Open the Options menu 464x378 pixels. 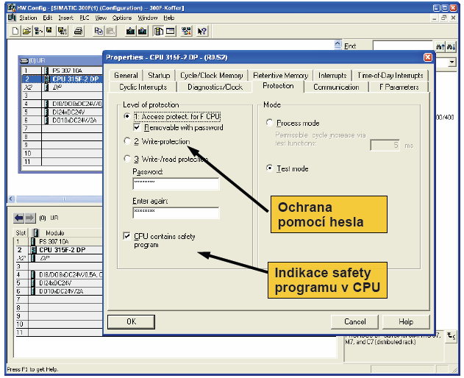[x=122, y=18]
